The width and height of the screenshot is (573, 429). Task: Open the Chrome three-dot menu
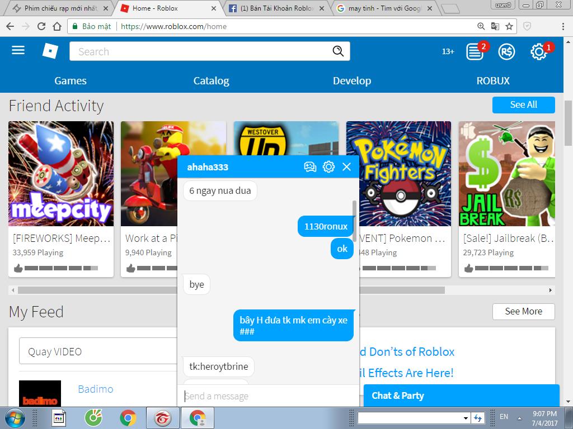[563, 26]
